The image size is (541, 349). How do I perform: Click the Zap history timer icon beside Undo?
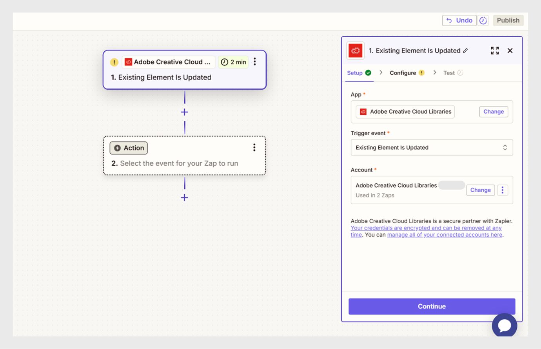[483, 20]
